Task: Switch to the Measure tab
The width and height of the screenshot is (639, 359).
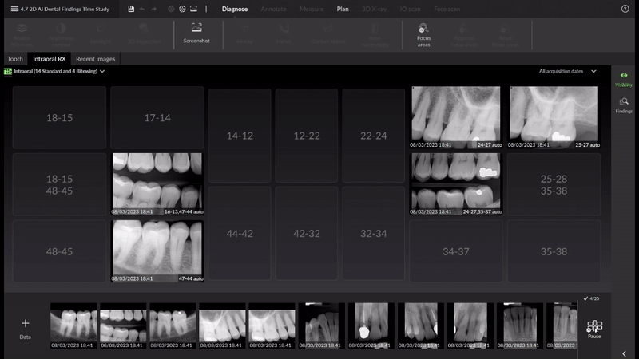Action: pyautogui.click(x=312, y=9)
